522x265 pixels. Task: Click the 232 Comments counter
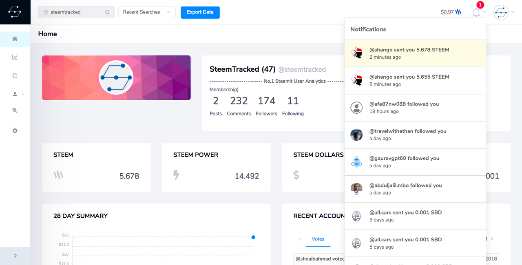[x=239, y=106]
